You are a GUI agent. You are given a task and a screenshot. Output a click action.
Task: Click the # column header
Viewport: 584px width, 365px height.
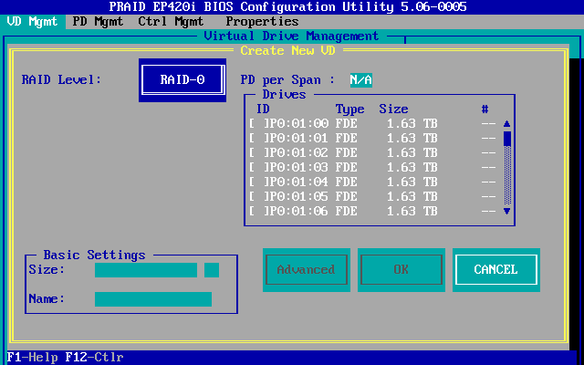point(485,109)
